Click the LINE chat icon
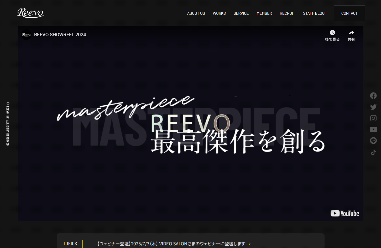381x248 pixels. [373, 141]
